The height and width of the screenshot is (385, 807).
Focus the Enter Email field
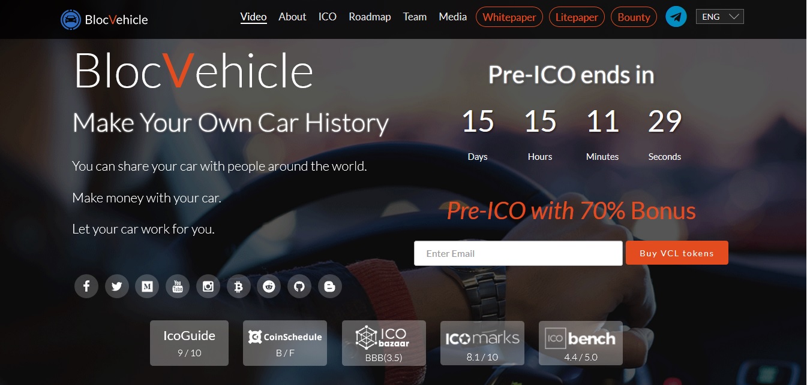click(x=518, y=253)
